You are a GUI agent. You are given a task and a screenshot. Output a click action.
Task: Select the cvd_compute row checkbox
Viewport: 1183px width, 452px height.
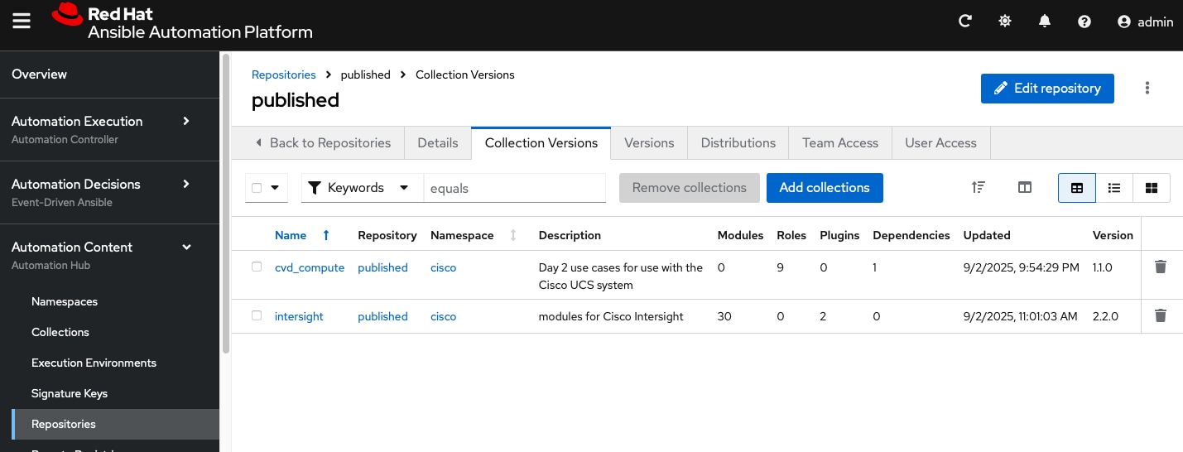pyautogui.click(x=257, y=267)
